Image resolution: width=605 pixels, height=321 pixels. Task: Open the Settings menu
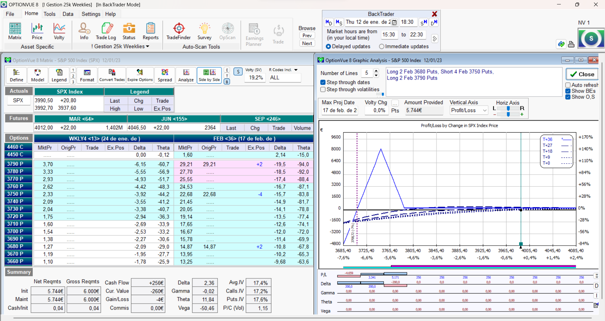[x=91, y=14]
